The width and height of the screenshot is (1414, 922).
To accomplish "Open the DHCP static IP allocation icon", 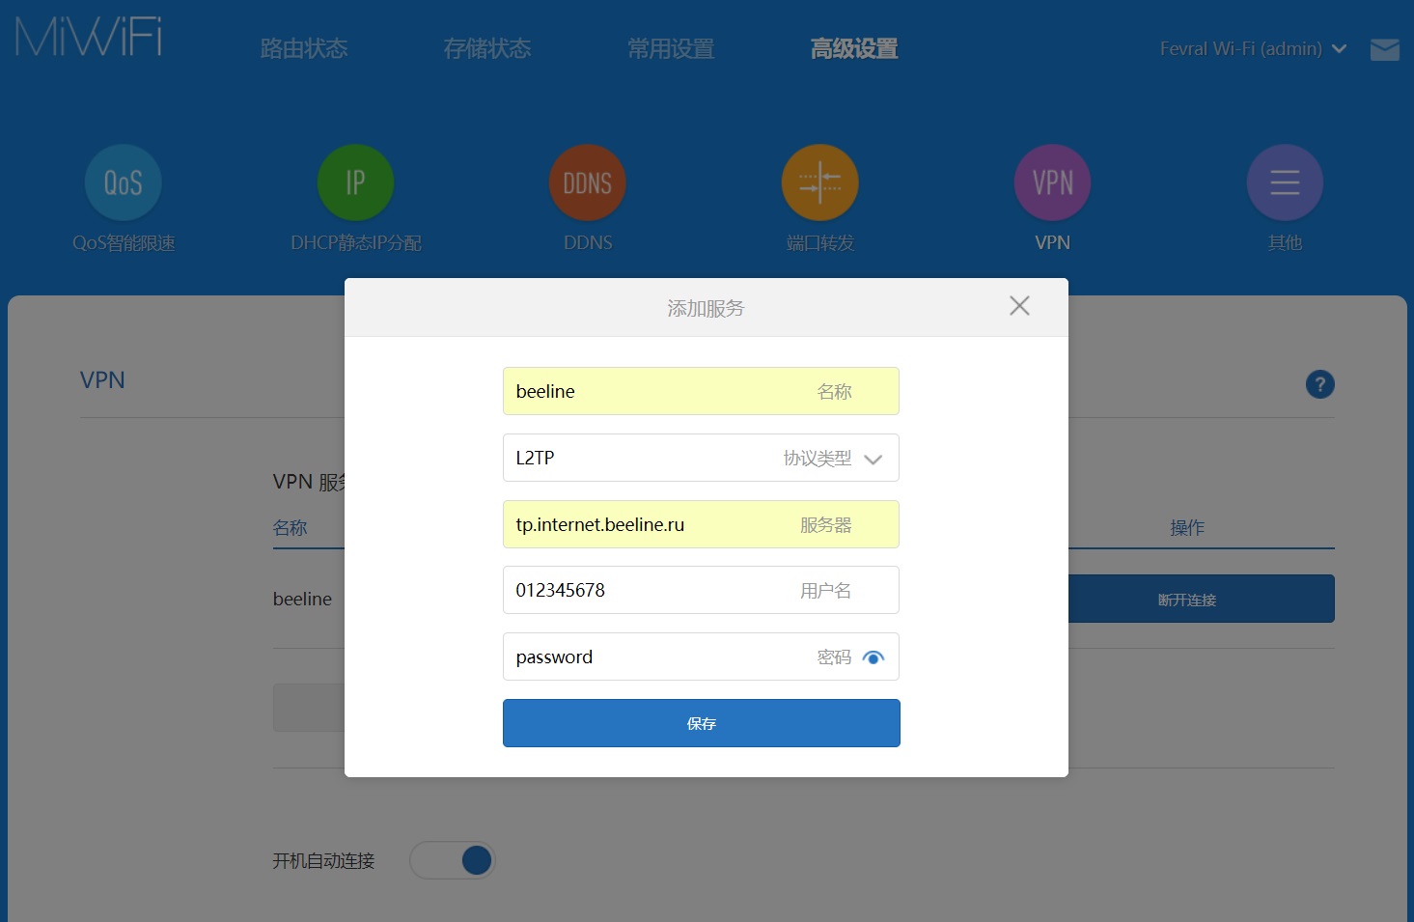I will coord(356,182).
